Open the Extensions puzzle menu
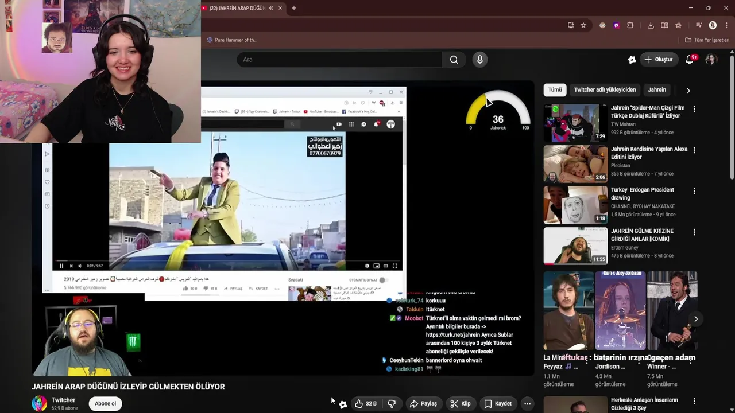 pyautogui.click(x=630, y=25)
